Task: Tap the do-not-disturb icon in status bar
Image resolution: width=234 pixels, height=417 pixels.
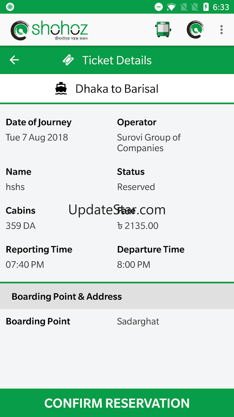Action: click(x=158, y=7)
